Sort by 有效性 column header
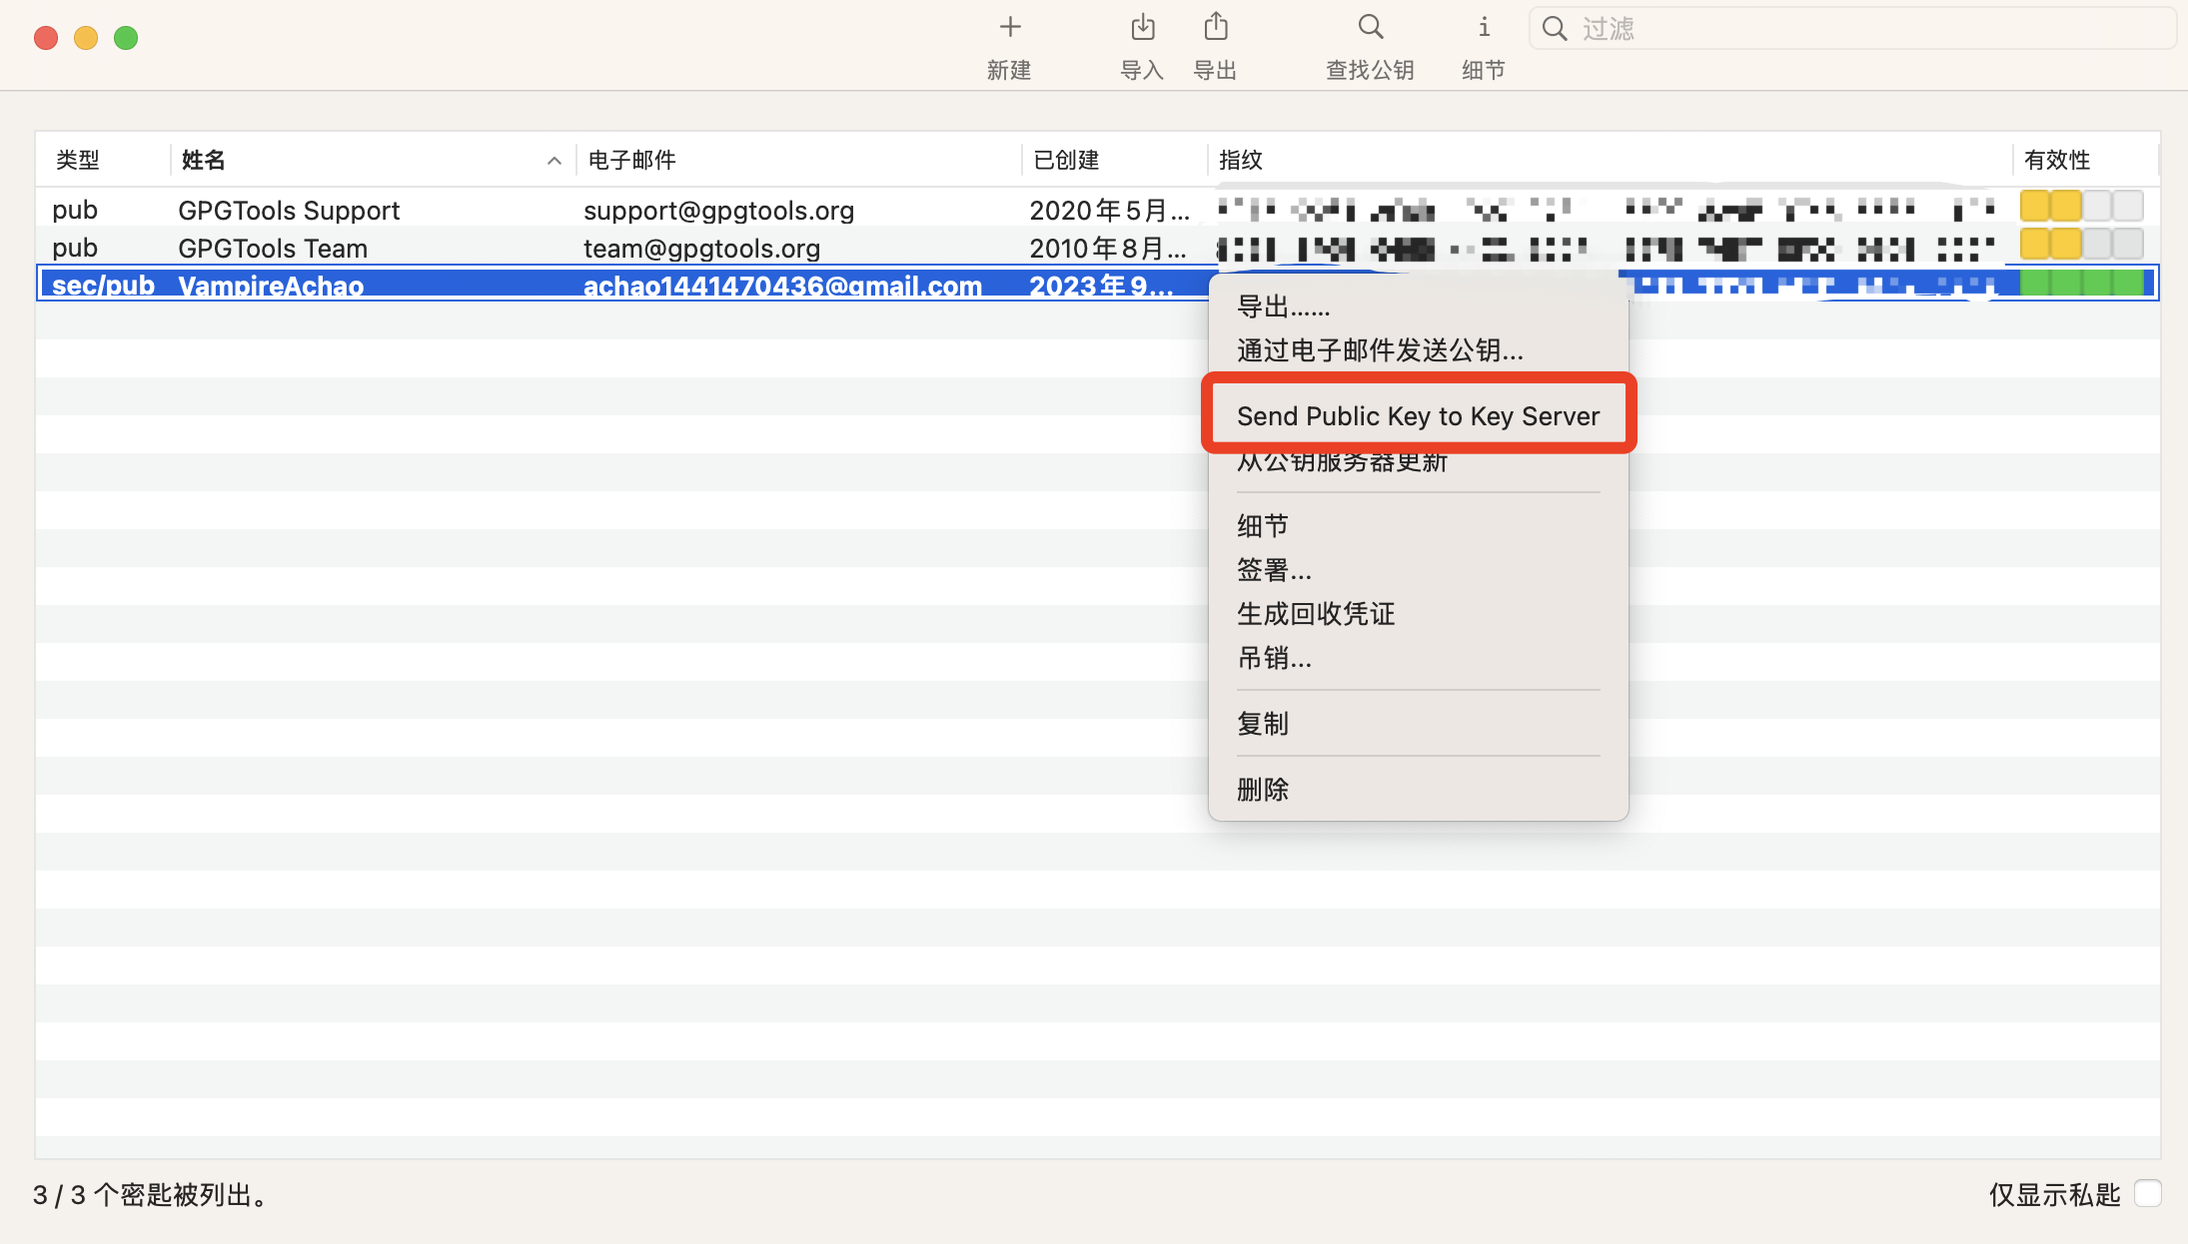 (x=2056, y=161)
